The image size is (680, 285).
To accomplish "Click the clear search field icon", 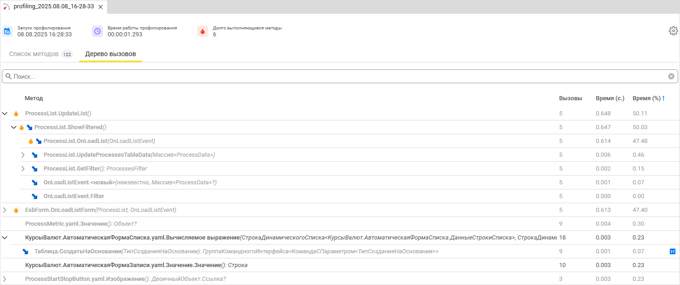I will pos(671,76).
